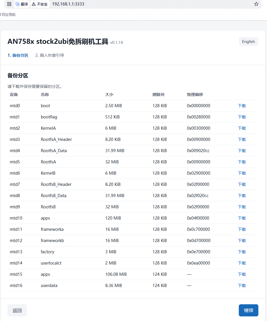Download the mtd12 frameworkb partition
Screen dimensions: 267x321
click(x=242, y=241)
